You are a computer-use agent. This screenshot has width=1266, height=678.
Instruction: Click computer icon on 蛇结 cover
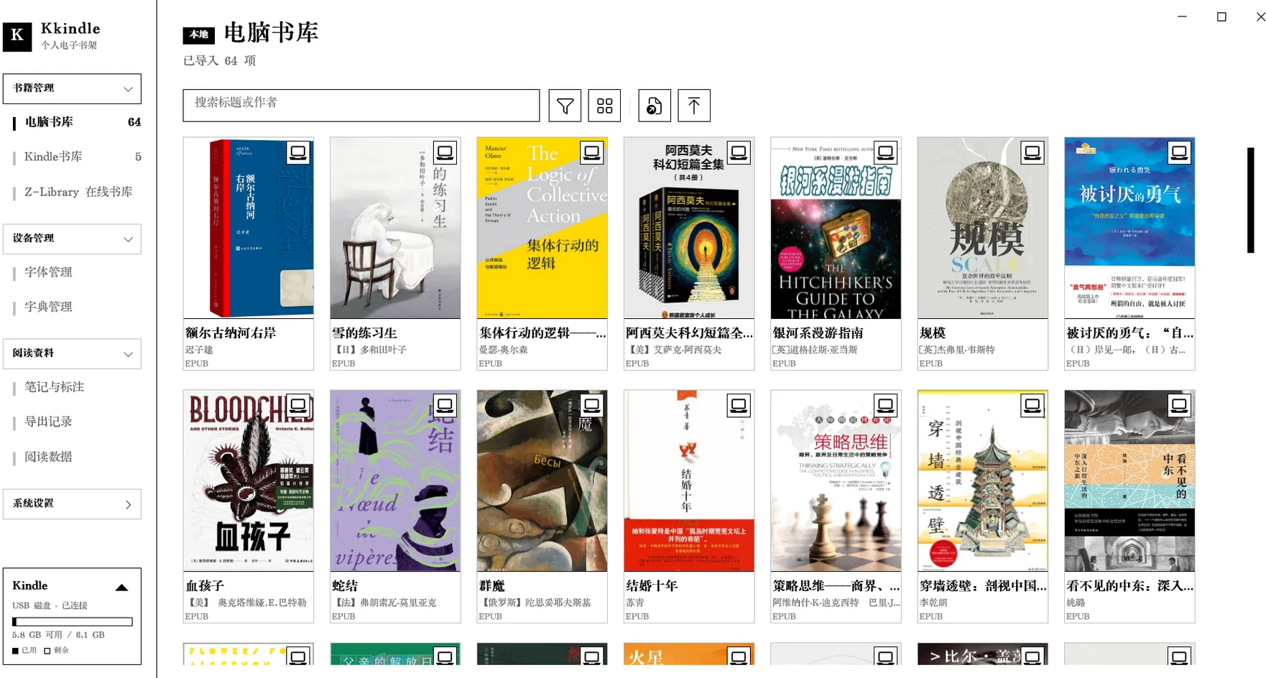[x=445, y=406]
